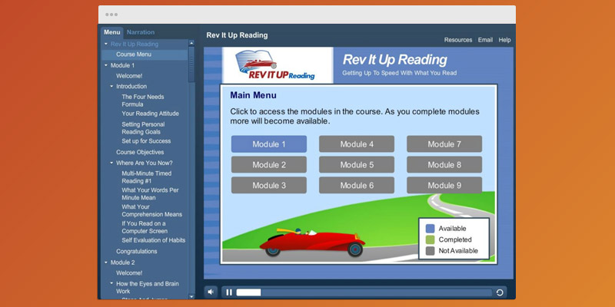Open Welcome! under Module 1
Image resolution: width=615 pixels, height=307 pixels.
[129, 76]
